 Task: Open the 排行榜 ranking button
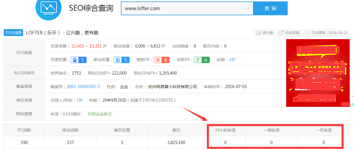tap(265, 33)
